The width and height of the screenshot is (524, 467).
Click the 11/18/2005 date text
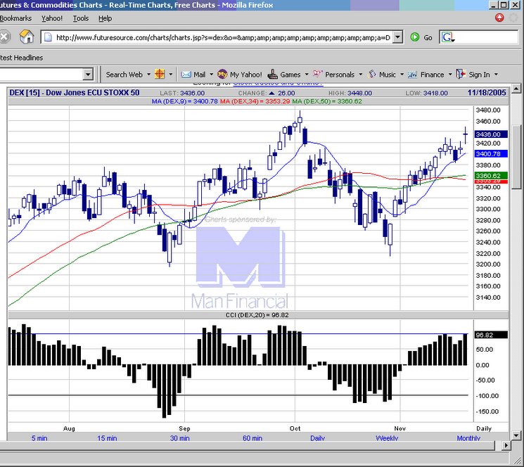[x=487, y=93]
